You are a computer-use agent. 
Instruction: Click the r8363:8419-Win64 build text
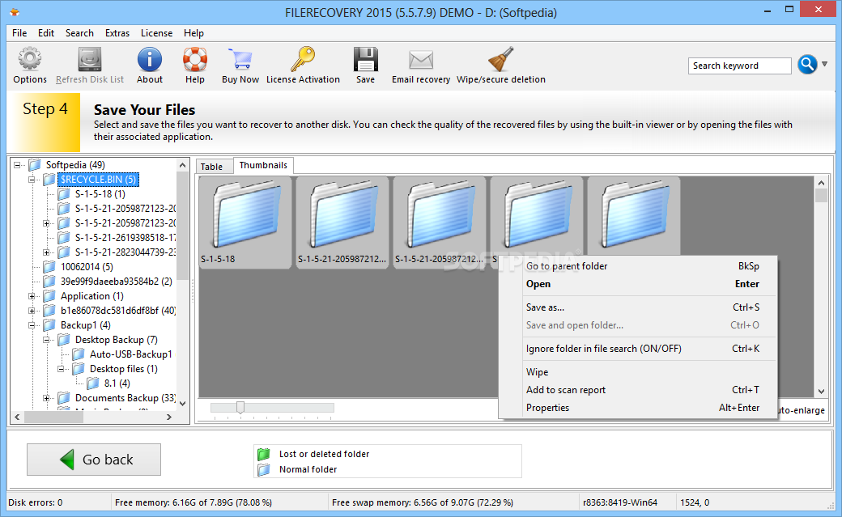tap(620, 502)
